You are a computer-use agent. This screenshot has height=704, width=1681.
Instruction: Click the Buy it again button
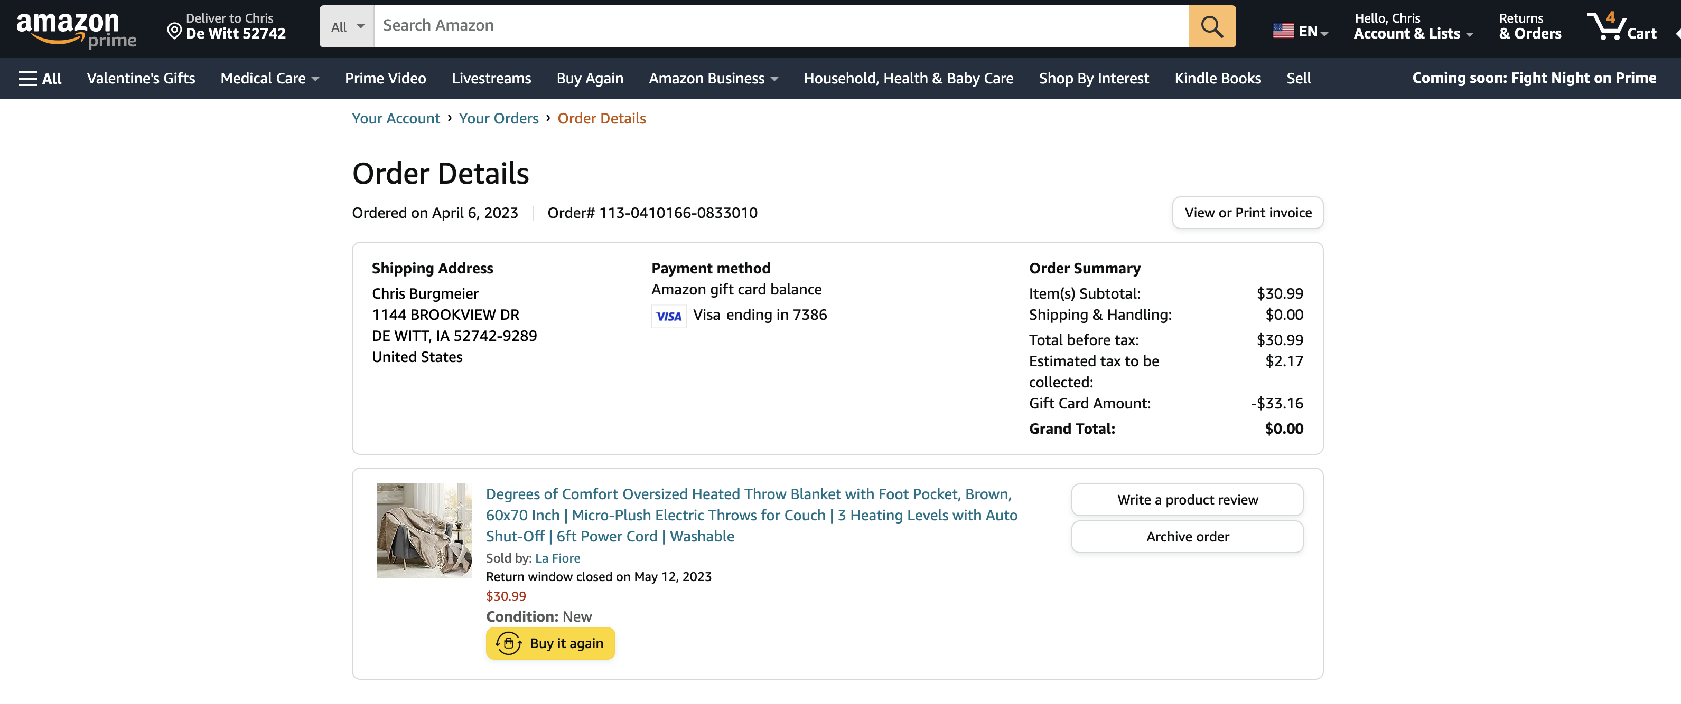point(550,643)
